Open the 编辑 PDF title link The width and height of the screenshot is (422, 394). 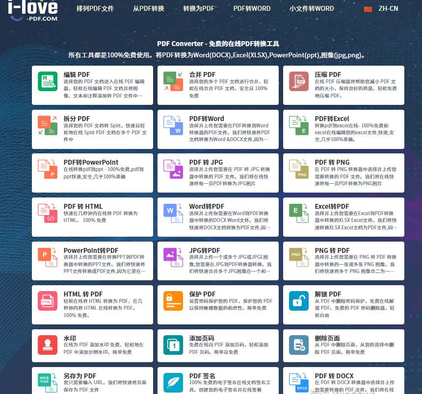click(x=77, y=74)
